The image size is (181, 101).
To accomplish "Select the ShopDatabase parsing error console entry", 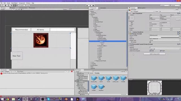I will (x=37, y=73).
